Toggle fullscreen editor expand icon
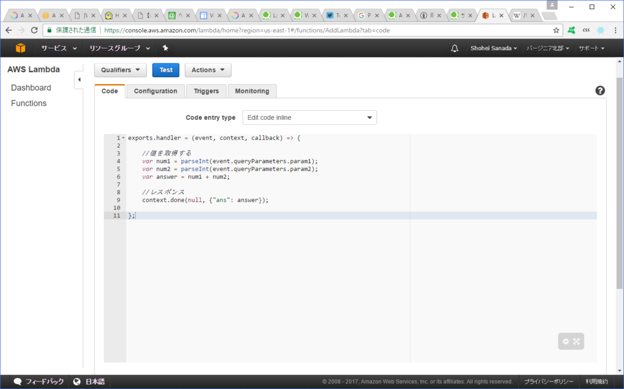The width and height of the screenshot is (624, 389). coord(576,342)
